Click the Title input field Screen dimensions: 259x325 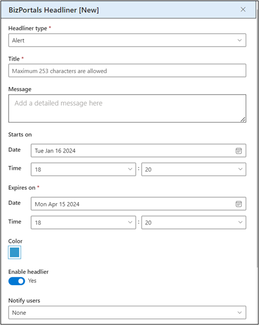(x=127, y=71)
